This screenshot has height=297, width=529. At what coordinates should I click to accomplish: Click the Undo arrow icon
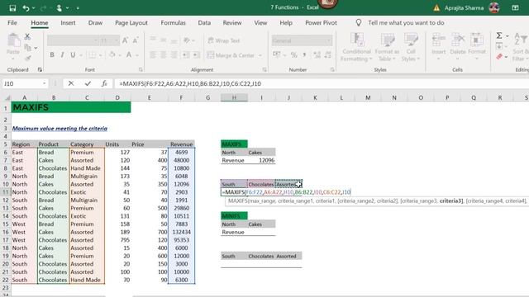[26, 7]
